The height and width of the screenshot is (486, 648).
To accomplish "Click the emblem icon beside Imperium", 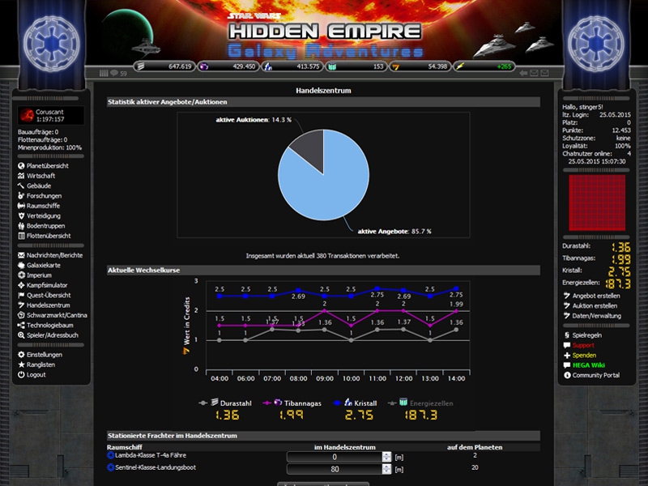I will pos(21,275).
